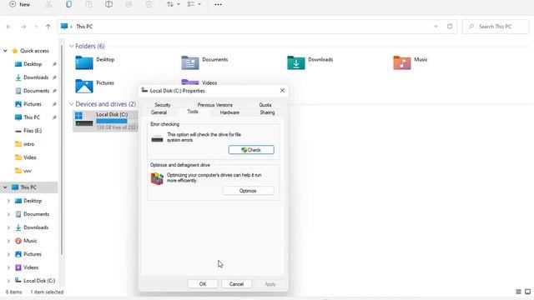The height and width of the screenshot is (300, 534).
Task: Open pinned Desktop under Quick access
Action: tap(33, 64)
